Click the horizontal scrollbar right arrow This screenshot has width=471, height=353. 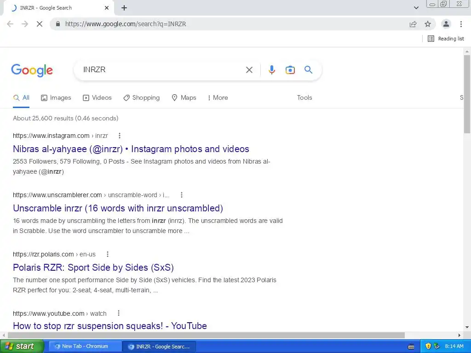tap(460, 335)
